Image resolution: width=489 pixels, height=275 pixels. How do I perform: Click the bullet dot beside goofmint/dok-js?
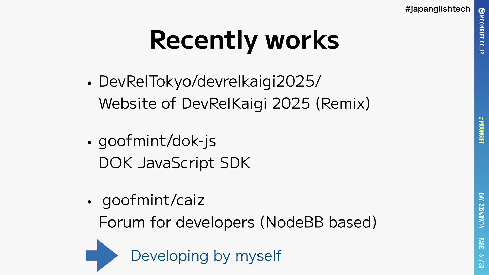(89, 143)
